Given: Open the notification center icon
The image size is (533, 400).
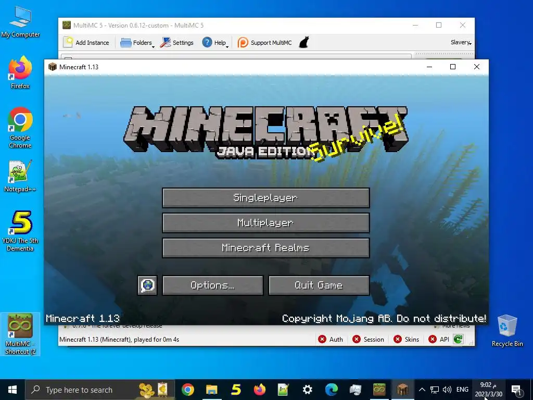Looking at the screenshot, I should coord(516,390).
